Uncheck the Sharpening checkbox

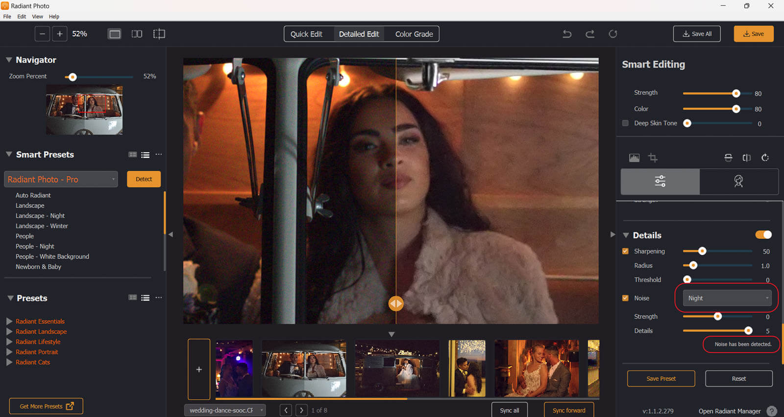(x=625, y=251)
